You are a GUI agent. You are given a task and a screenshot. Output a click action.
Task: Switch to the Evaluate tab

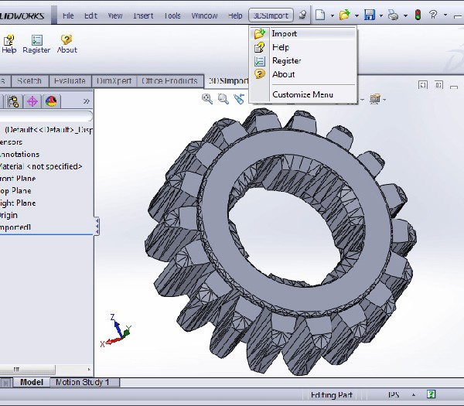[x=70, y=81]
